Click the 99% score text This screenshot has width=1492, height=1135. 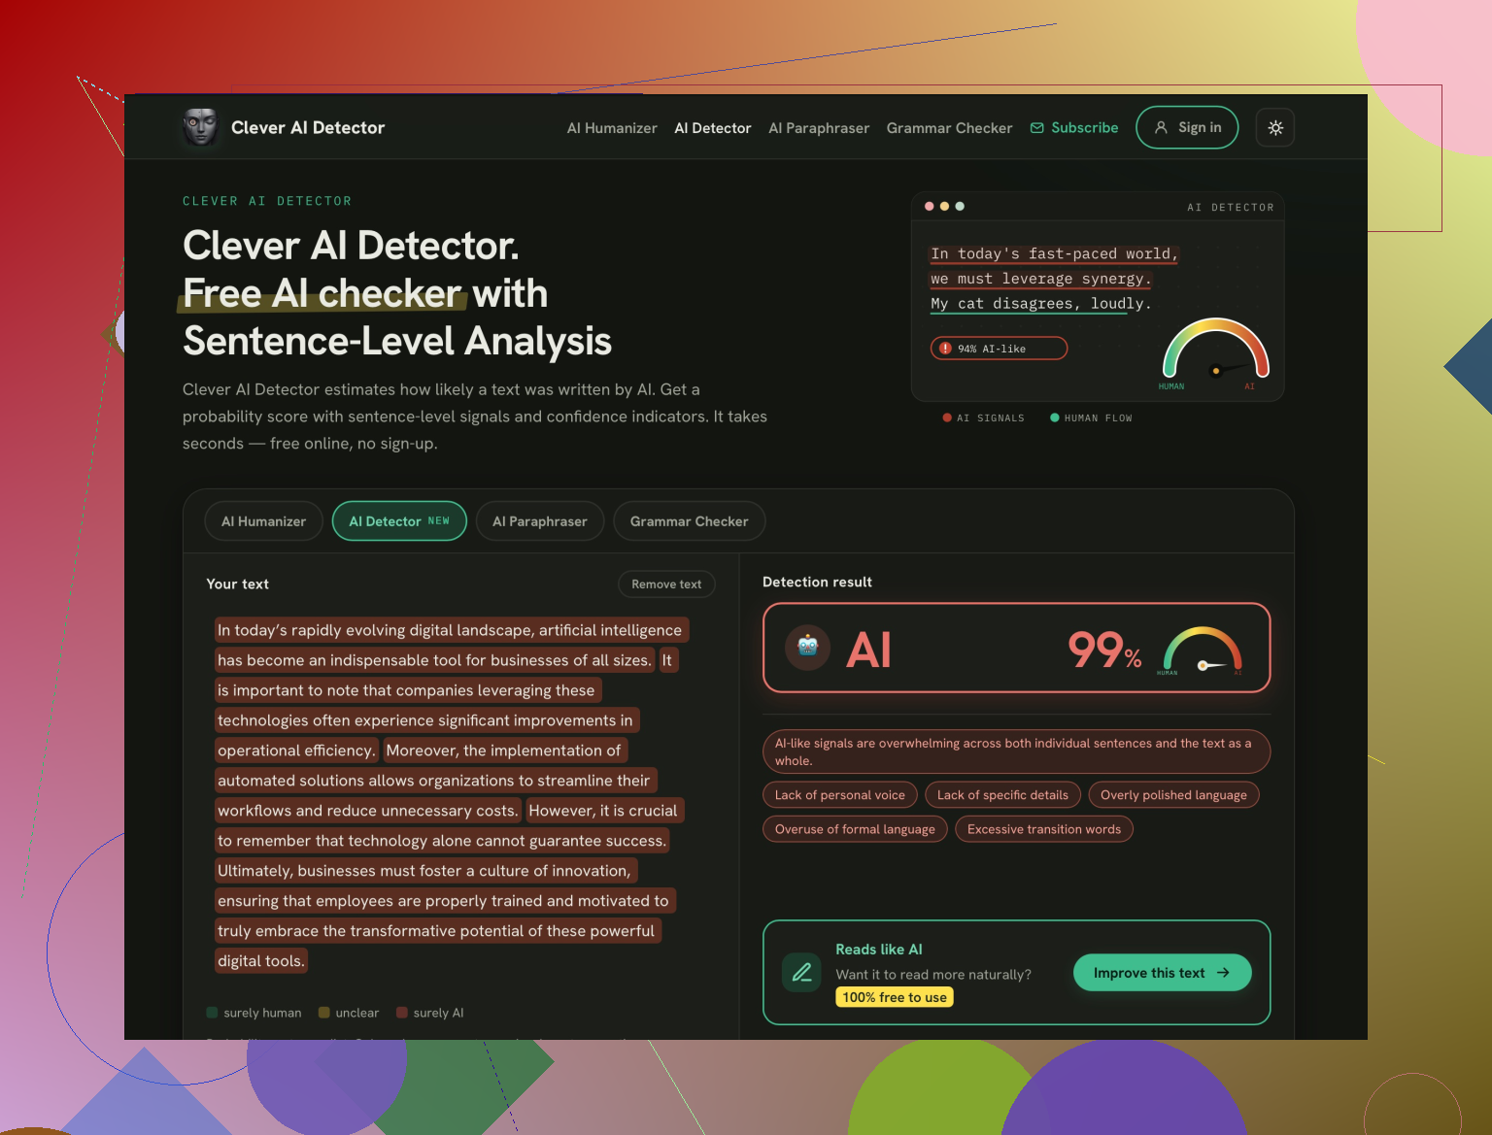[x=1105, y=650]
